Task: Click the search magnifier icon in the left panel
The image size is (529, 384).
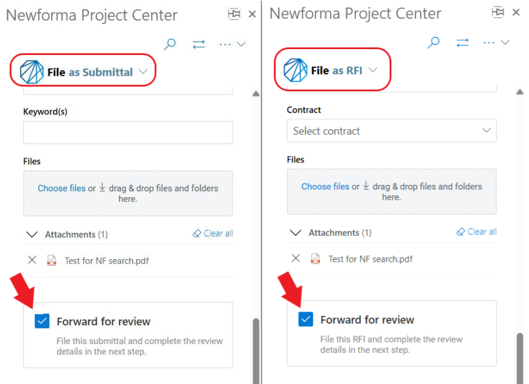Action: pyautogui.click(x=170, y=44)
